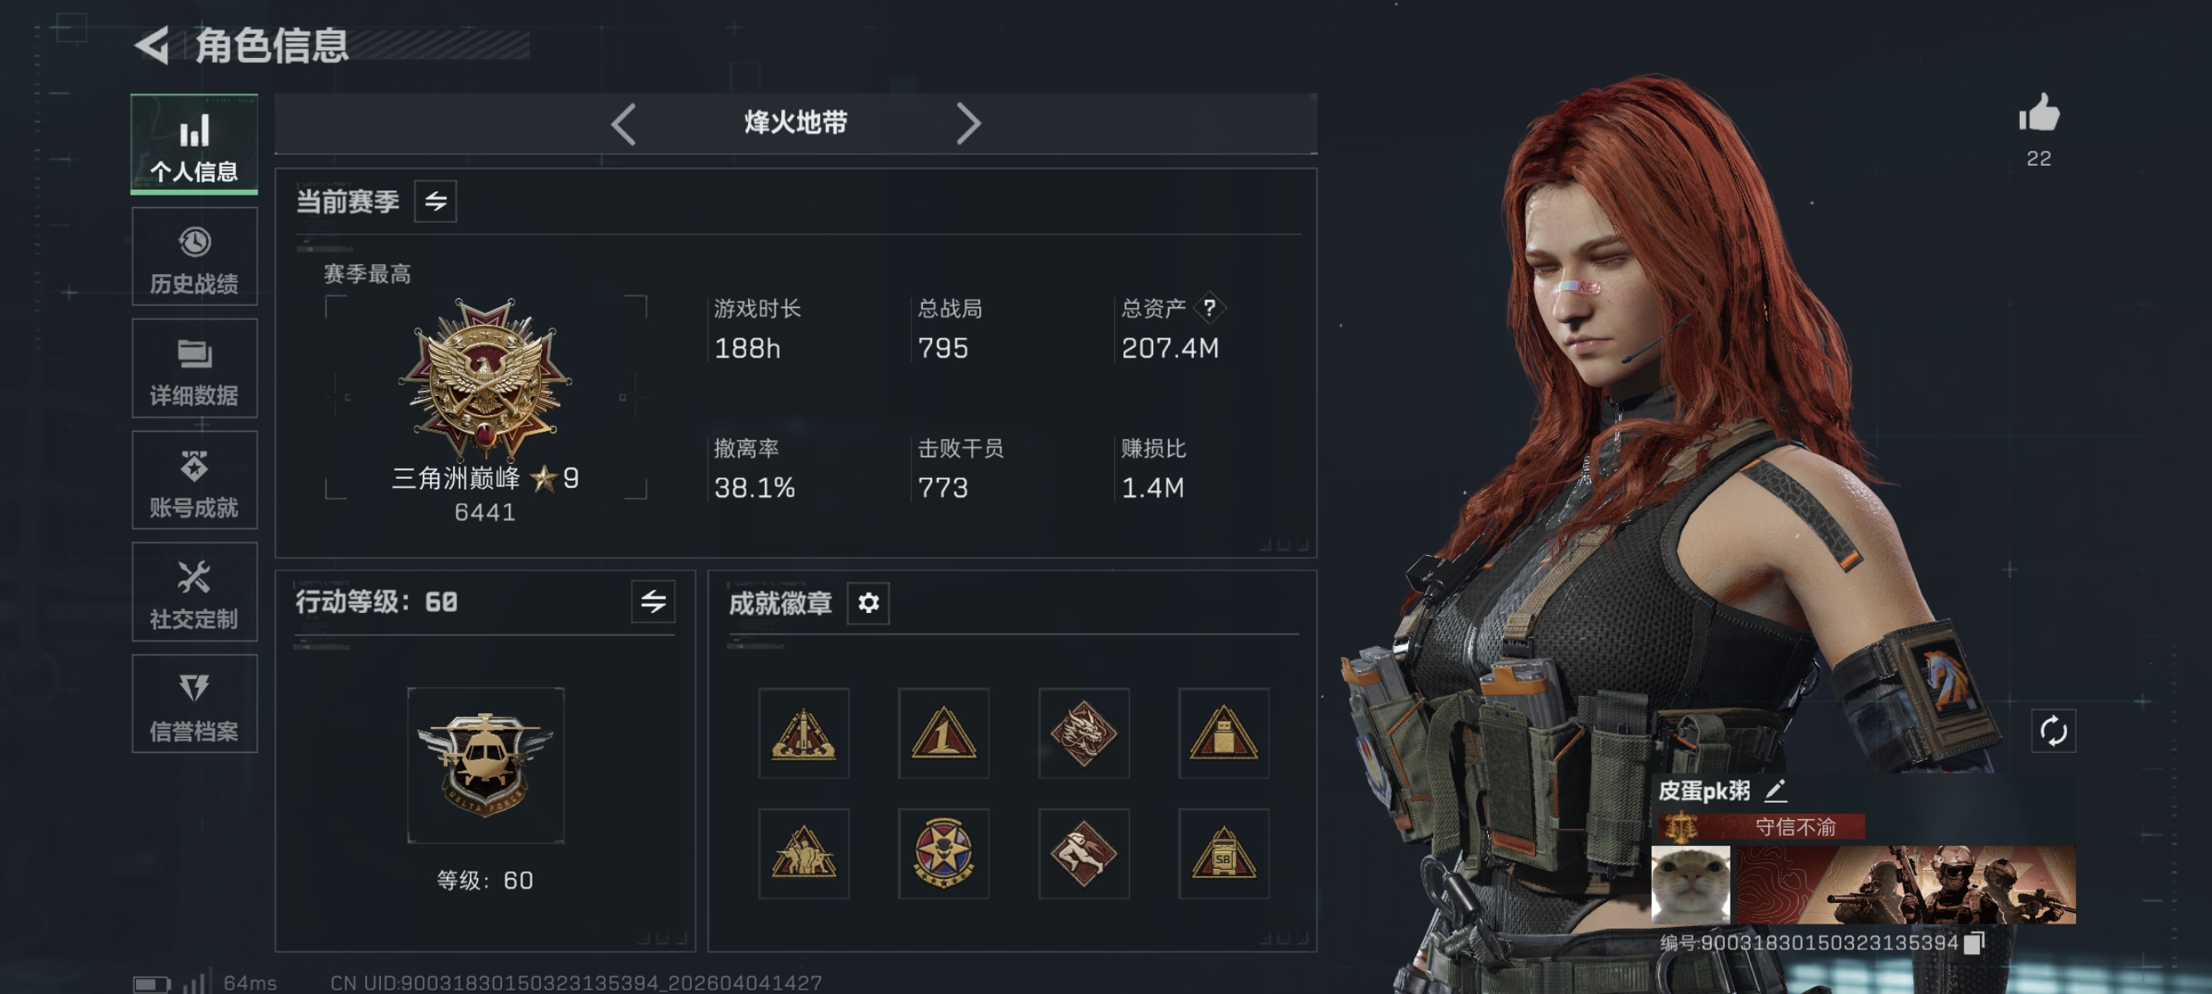This screenshot has height=994, width=2212.
Task: Go to the previous mode with the left chevron
Action: (623, 123)
